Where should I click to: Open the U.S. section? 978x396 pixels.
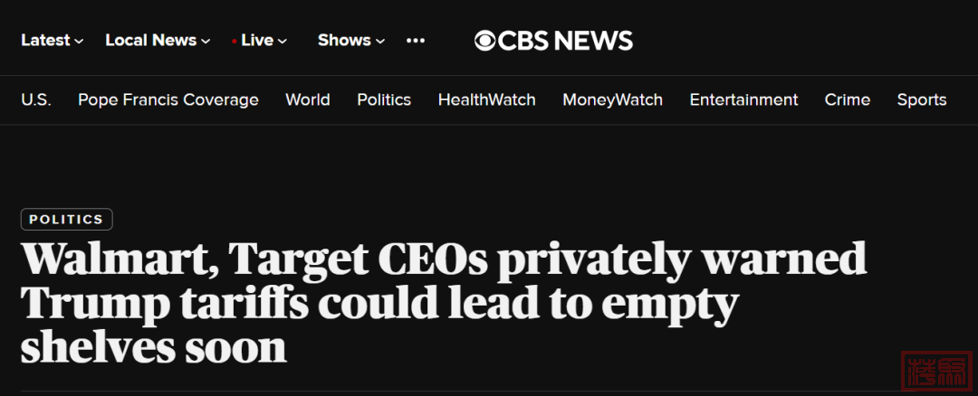tap(36, 99)
